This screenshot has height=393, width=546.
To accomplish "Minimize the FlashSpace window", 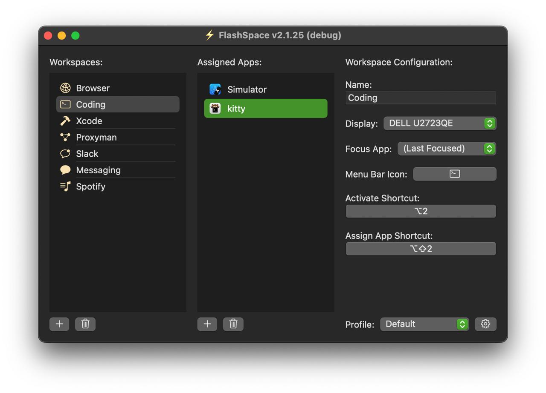I will coord(62,36).
